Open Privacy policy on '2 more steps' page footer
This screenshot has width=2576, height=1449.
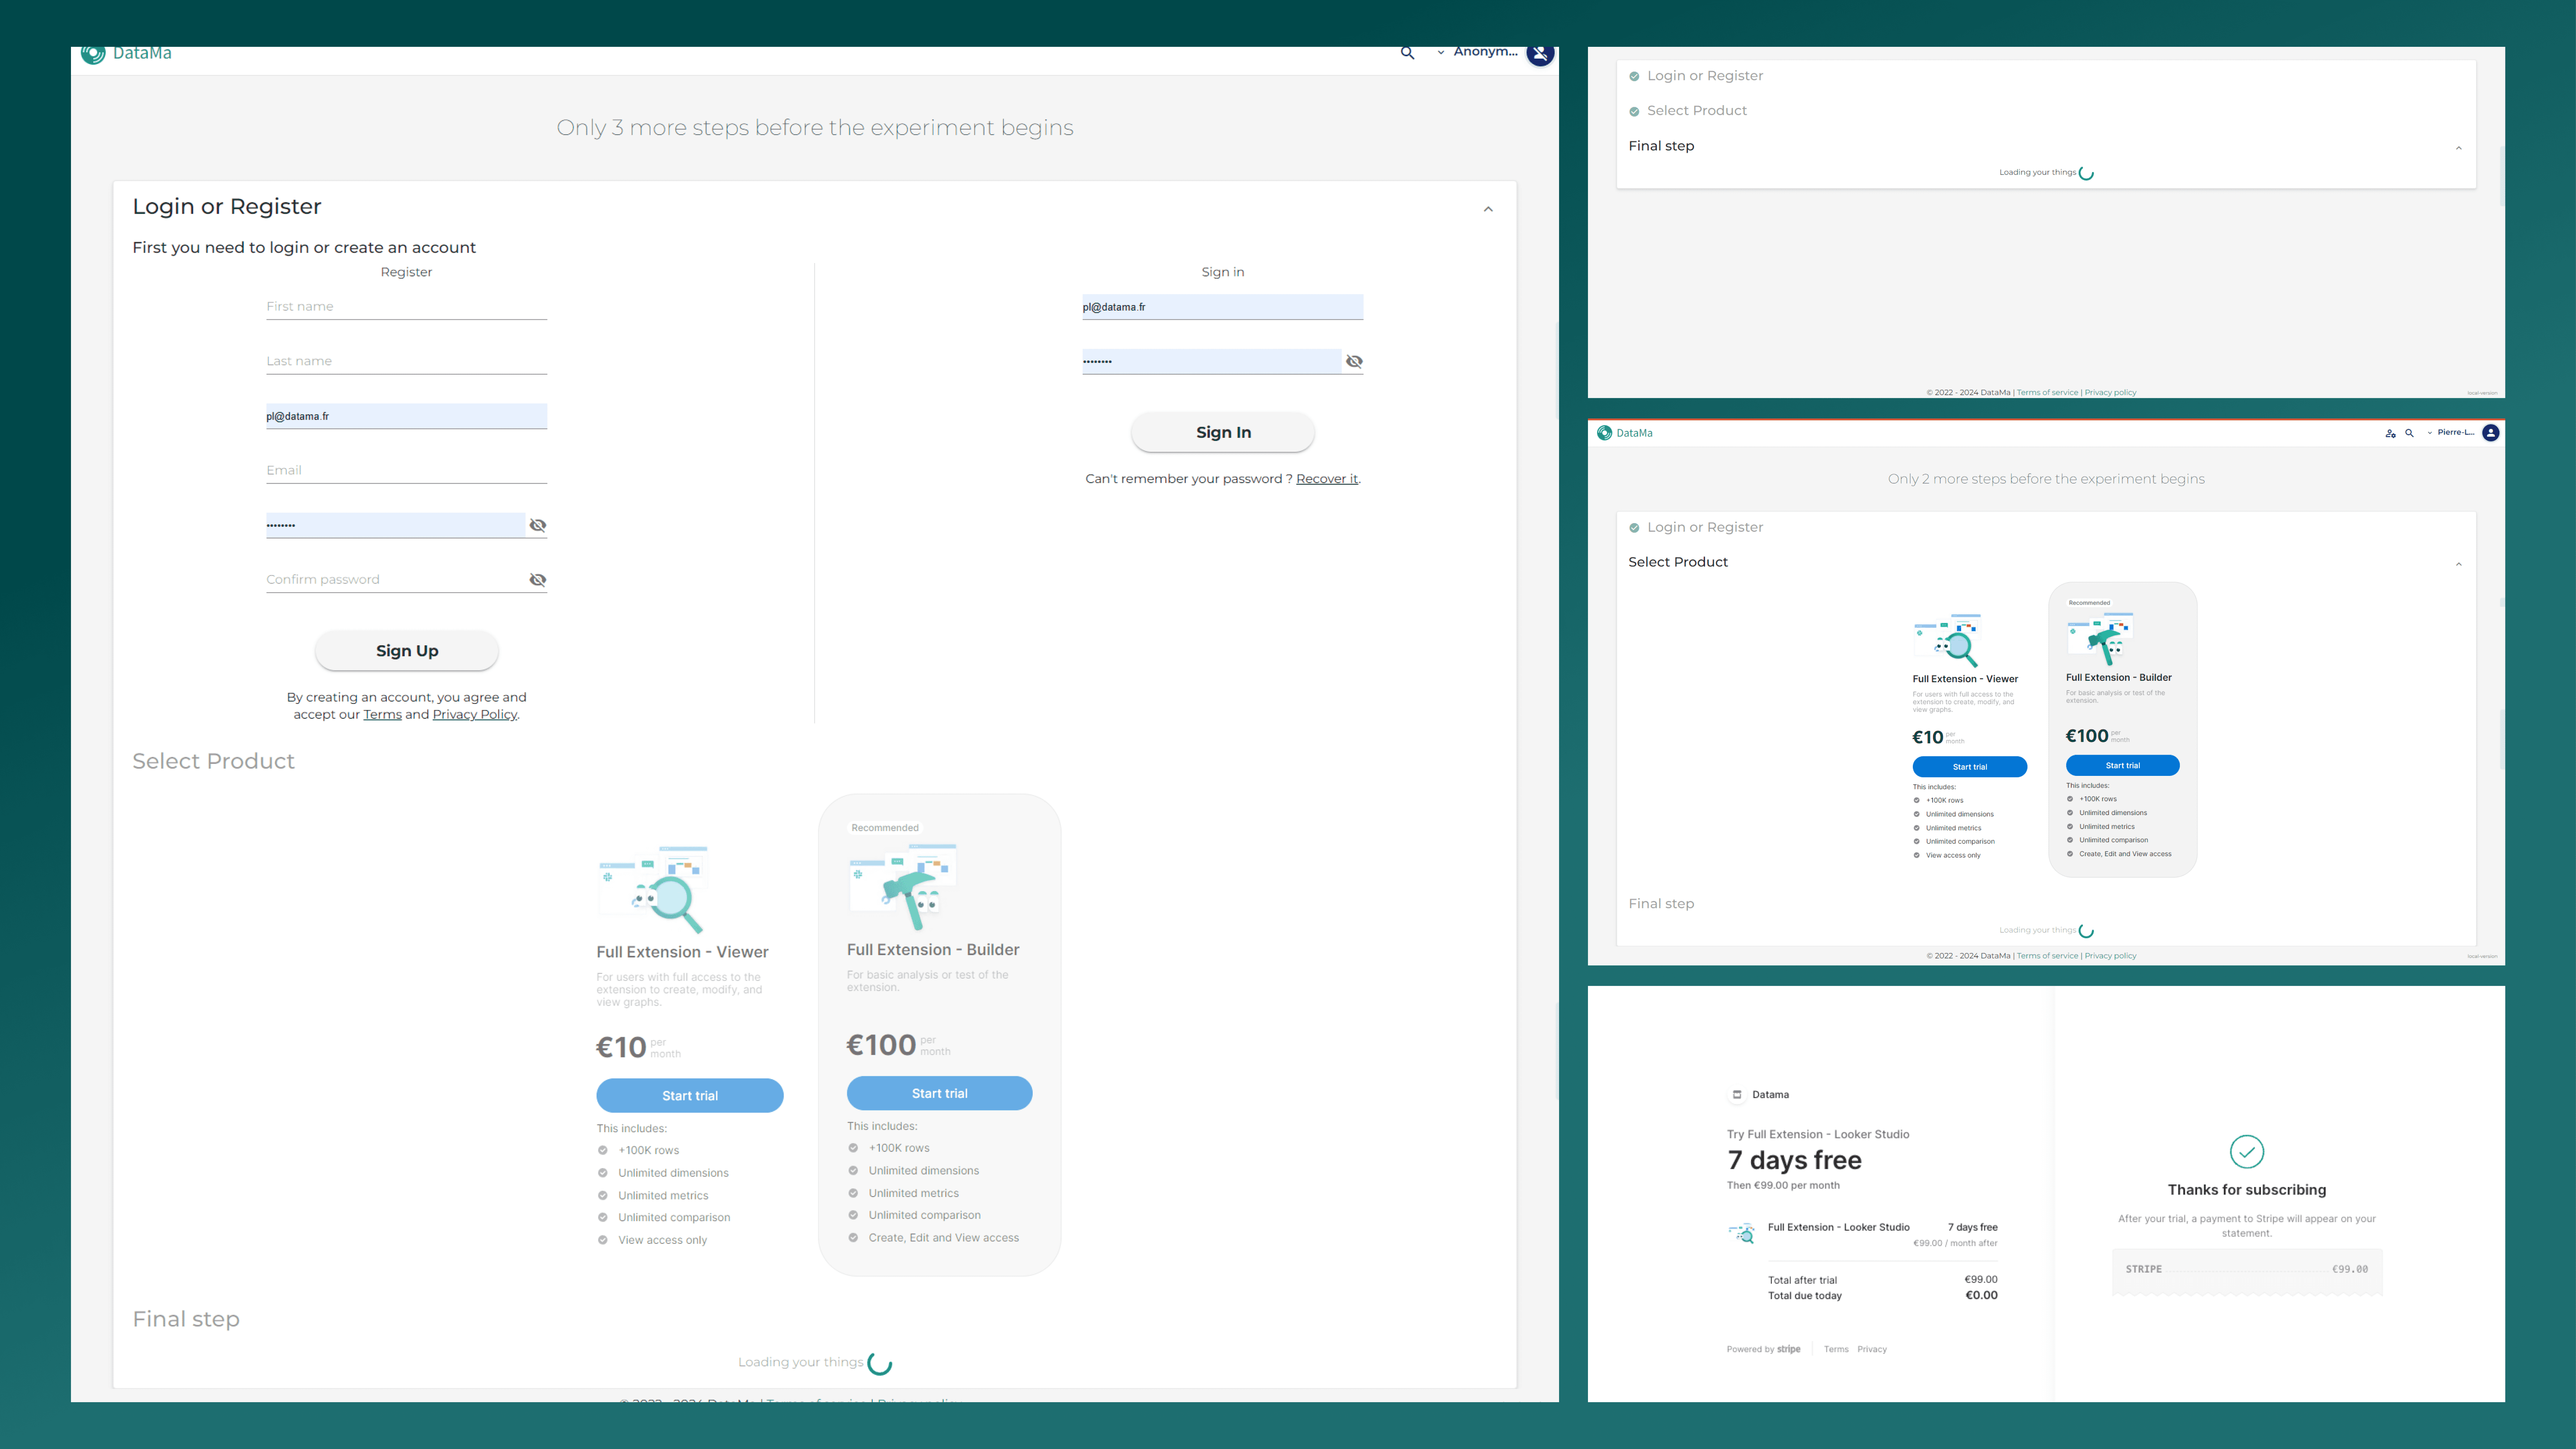[x=2110, y=956]
